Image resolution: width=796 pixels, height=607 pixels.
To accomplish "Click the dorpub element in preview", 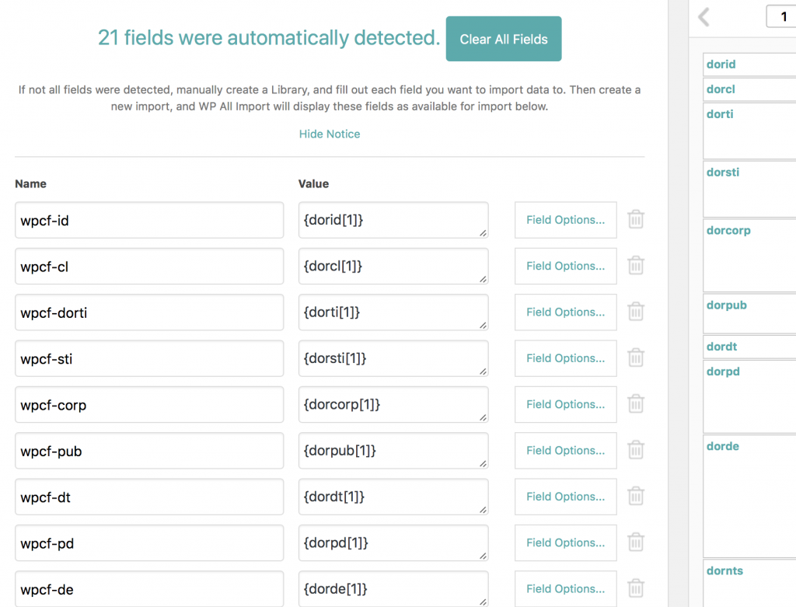I will tap(727, 305).
